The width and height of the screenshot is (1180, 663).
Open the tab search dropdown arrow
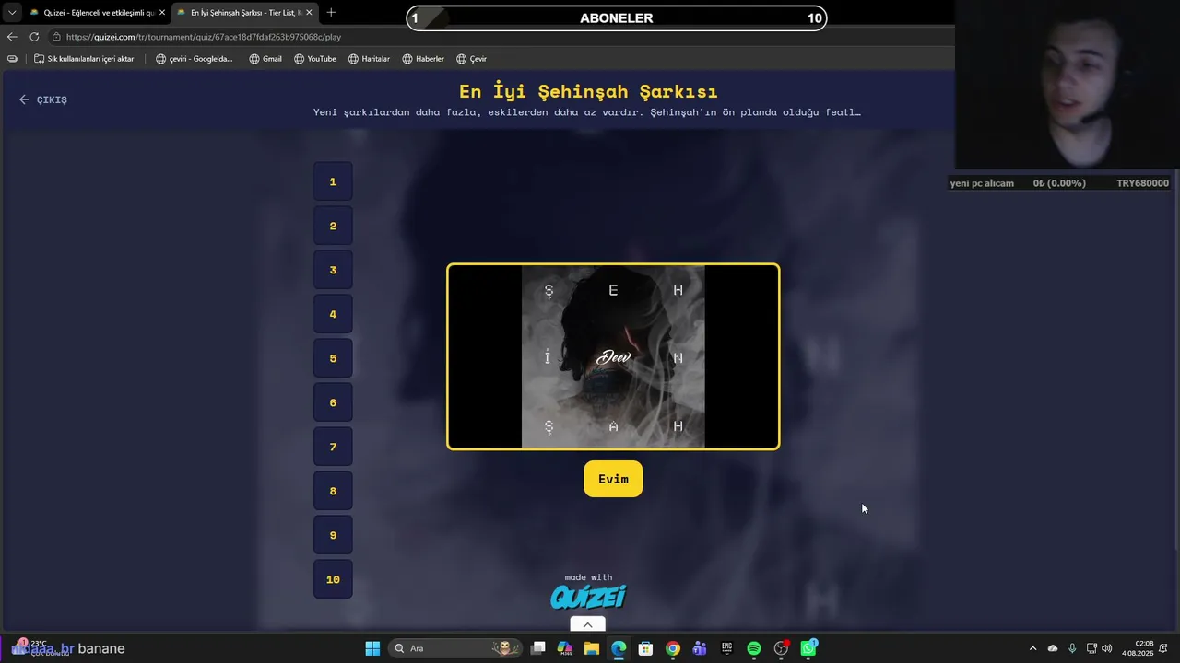[12, 13]
